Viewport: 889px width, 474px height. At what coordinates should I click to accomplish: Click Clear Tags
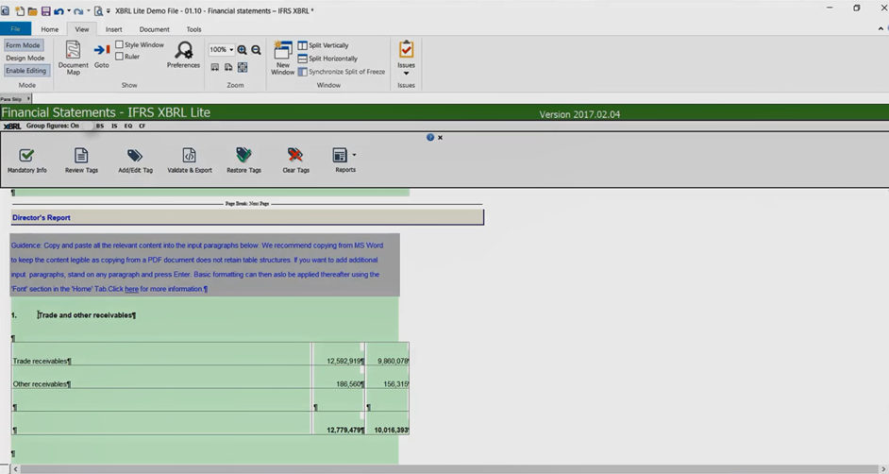coord(296,161)
